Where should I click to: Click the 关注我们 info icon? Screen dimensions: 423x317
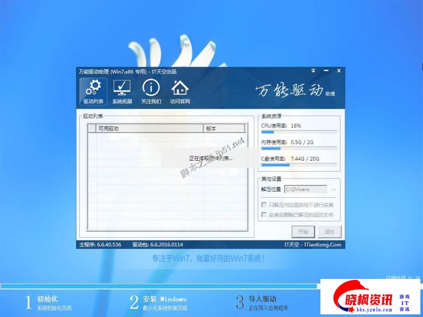pyautogui.click(x=151, y=91)
